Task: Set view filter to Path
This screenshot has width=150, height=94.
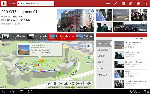Action: click(x=145, y=39)
